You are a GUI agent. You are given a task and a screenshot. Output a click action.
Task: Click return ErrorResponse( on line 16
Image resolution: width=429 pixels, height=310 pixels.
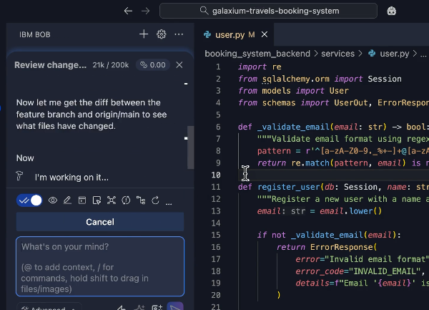point(327,247)
